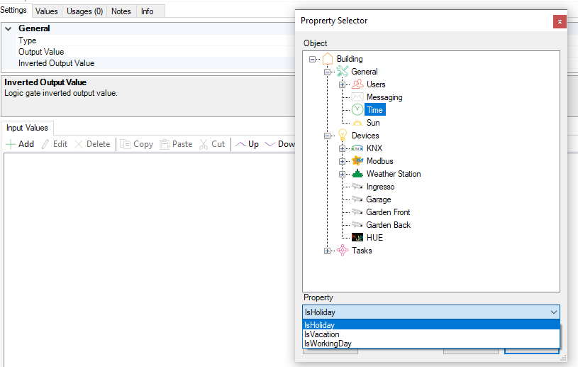Screen dimensions: 578x367
Task: Click the HUE device icon
Action: (357, 238)
